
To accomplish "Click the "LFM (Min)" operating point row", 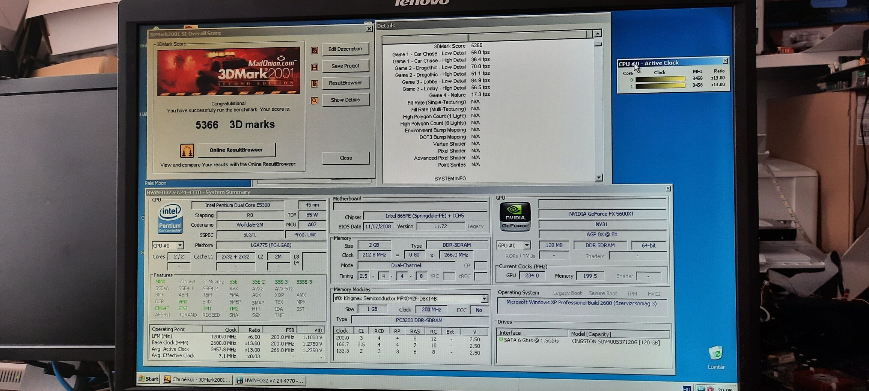I will 237,337.
